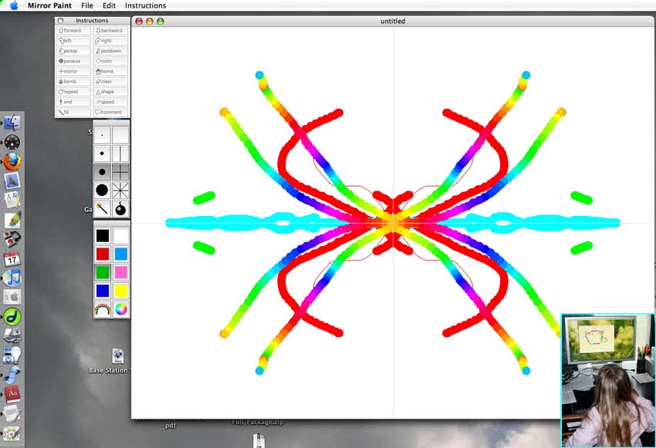Select the pink color swatch
Screen dimensions: 656x448
click(120, 271)
